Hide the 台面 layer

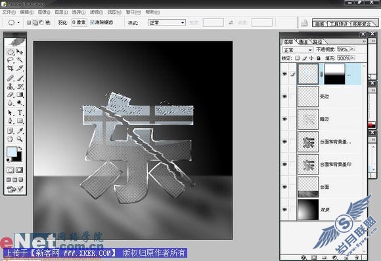284,187
